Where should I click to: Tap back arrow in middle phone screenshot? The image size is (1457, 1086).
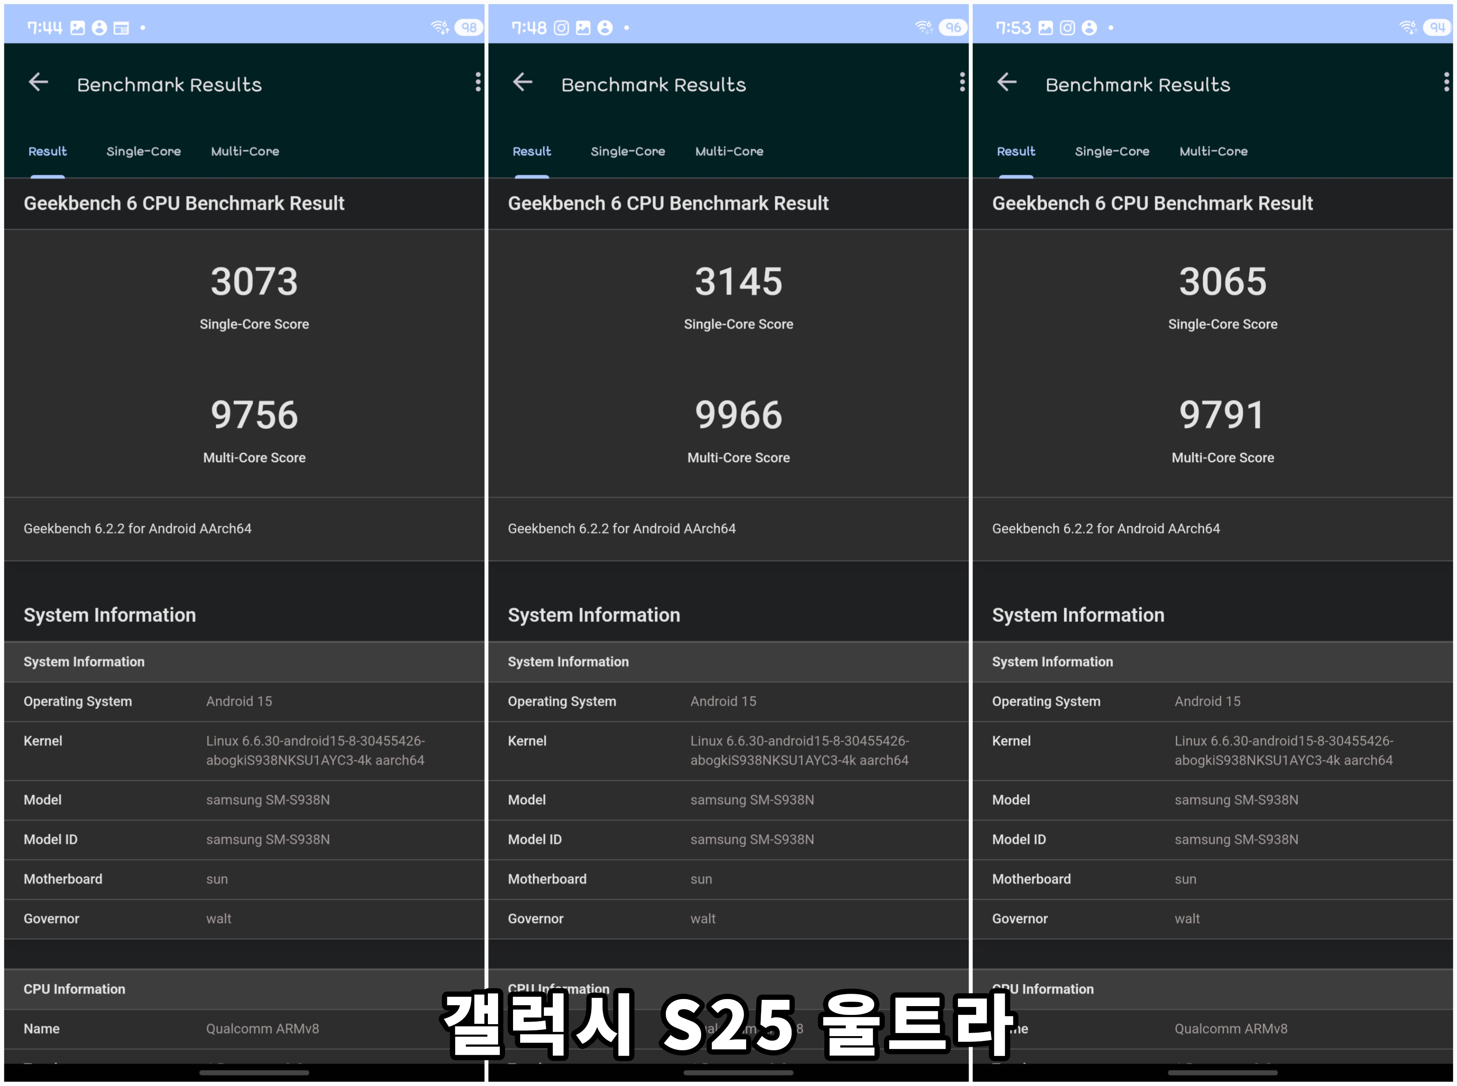tap(523, 82)
